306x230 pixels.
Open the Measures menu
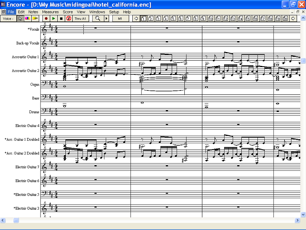[50, 12]
